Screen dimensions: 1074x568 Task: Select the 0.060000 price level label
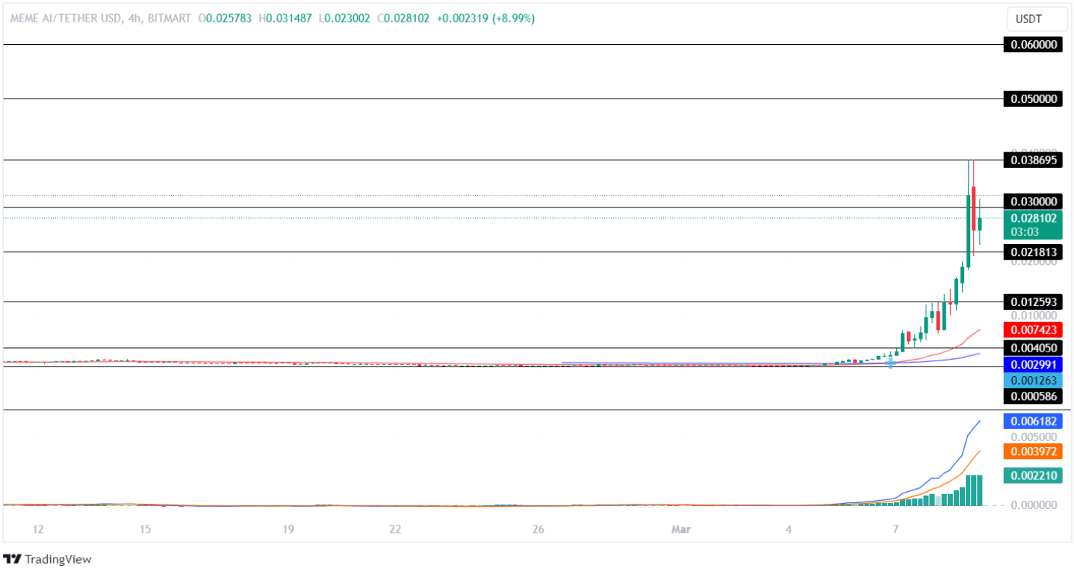pyautogui.click(x=1034, y=45)
